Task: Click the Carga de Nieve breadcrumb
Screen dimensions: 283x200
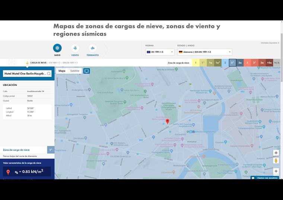Action: (x=38, y=63)
